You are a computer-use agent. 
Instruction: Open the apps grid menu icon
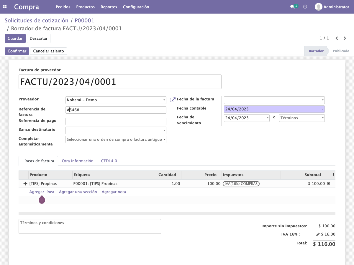[x=5, y=7]
